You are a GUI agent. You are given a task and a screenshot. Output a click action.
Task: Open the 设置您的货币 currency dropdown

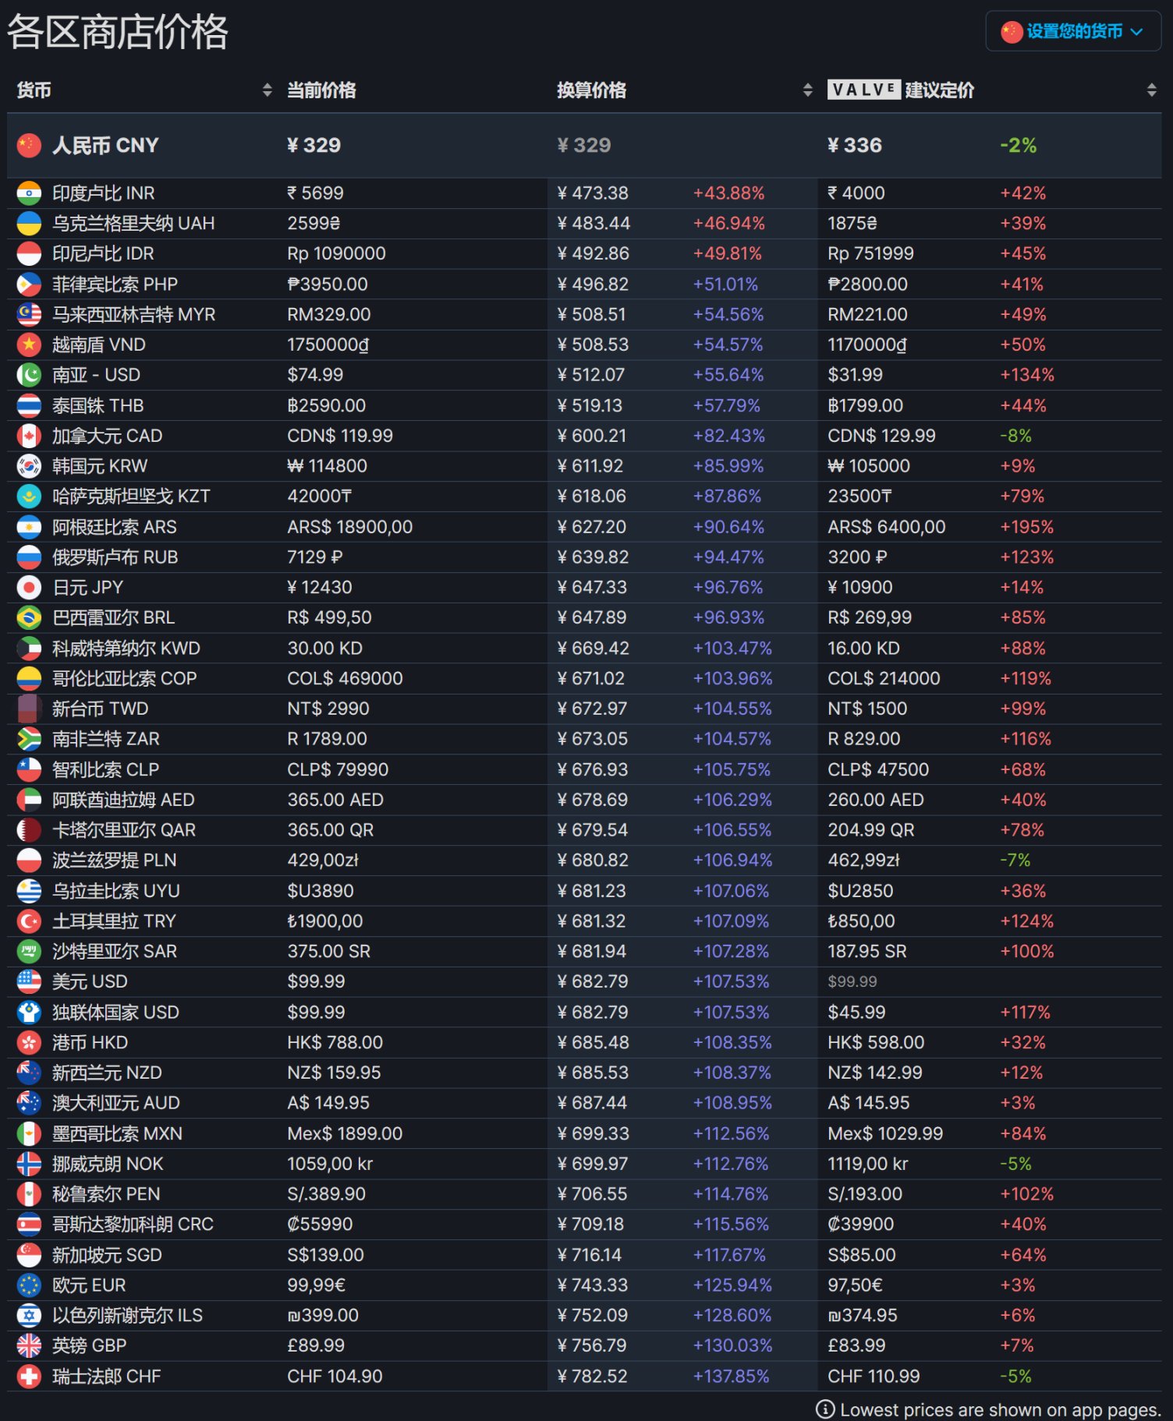click(1073, 31)
